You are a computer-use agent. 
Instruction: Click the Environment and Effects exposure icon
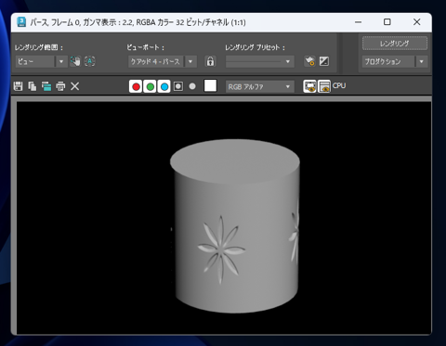324,61
